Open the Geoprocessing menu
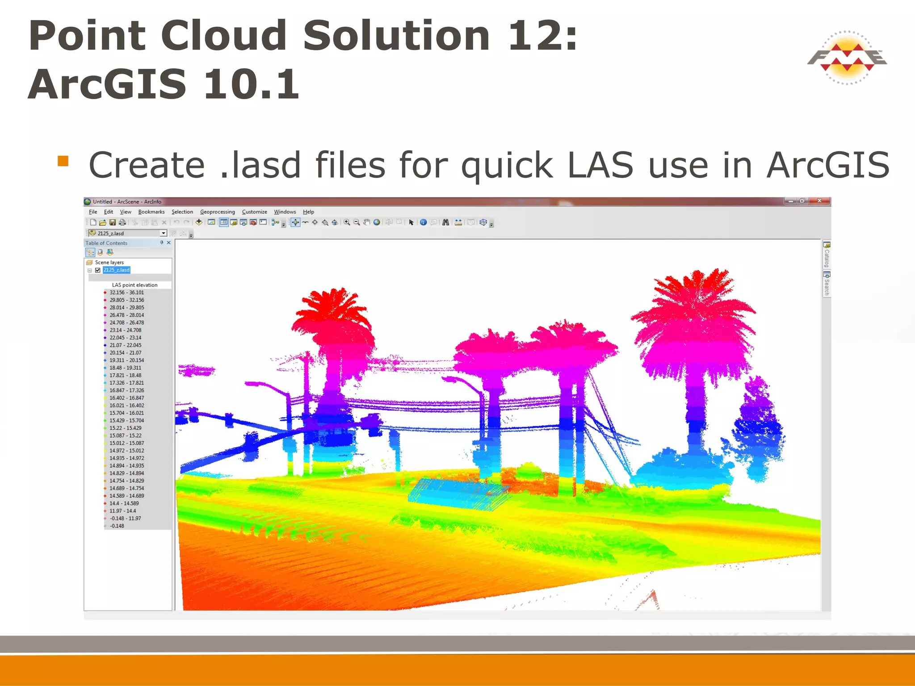915x686 pixels. (x=218, y=212)
